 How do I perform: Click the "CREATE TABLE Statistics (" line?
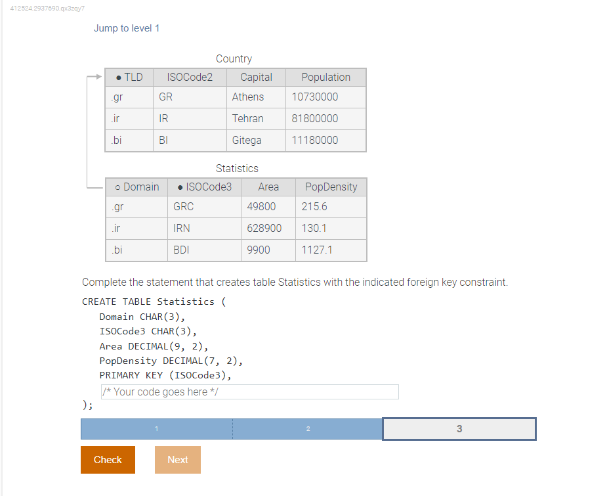(154, 302)
